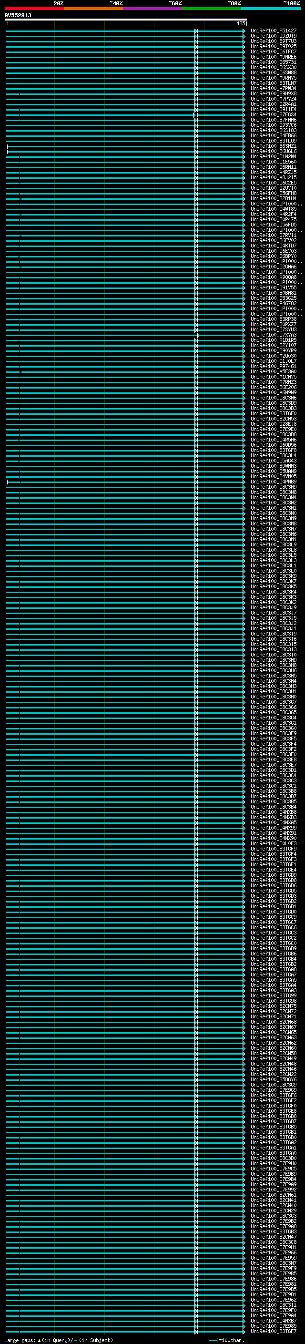Select hit label UniRef100_C8C3N6
305x1344 pixels.
click(273, 398)
